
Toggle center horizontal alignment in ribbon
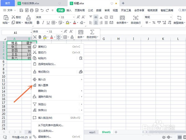pos(96,22)
